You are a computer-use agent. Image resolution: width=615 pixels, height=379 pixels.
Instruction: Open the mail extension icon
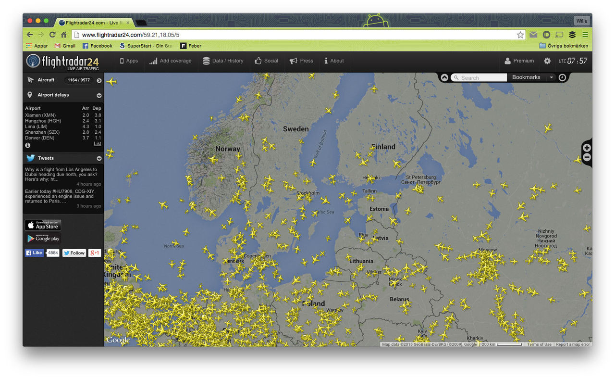tap(533, 35)
